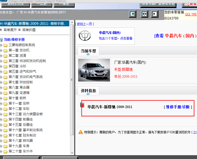Image resolution: width=197 pixels, height=159 pixels.
Task: Click the orange warning triangle icon
Action: 80,132
